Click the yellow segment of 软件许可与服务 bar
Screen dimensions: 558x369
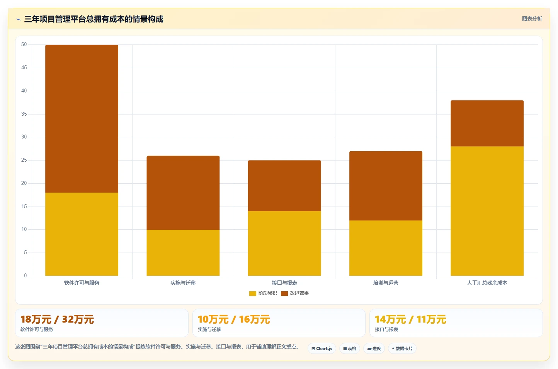coord(82,234)
